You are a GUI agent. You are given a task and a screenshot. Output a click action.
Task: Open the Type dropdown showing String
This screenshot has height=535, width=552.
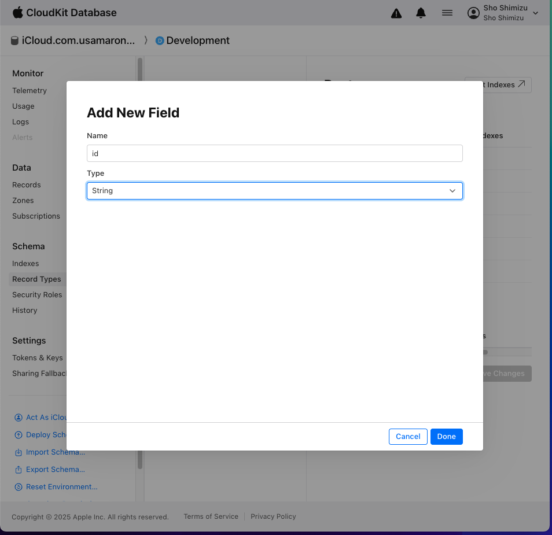(x=274, y=191)
